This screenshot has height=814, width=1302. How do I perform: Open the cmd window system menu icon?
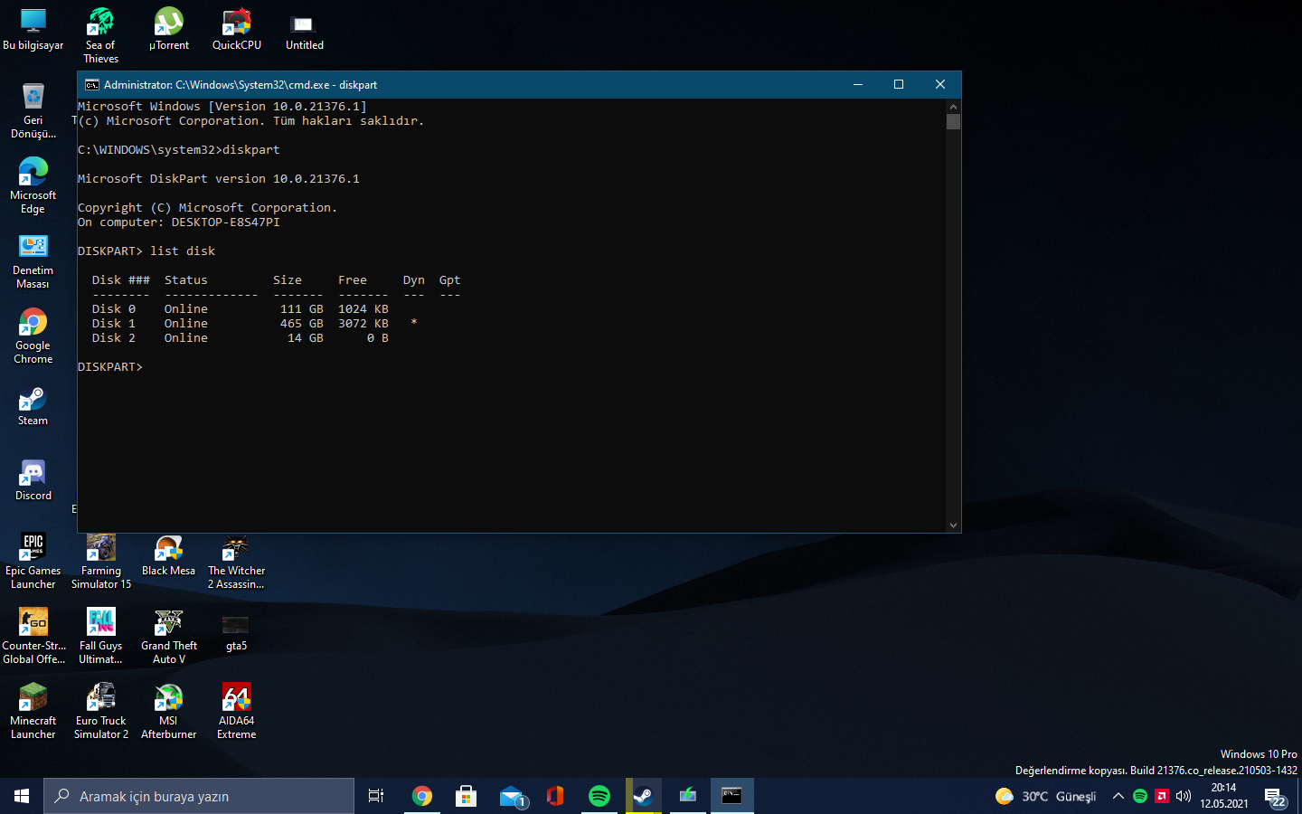pyautogui.click(x=91, y=85)
